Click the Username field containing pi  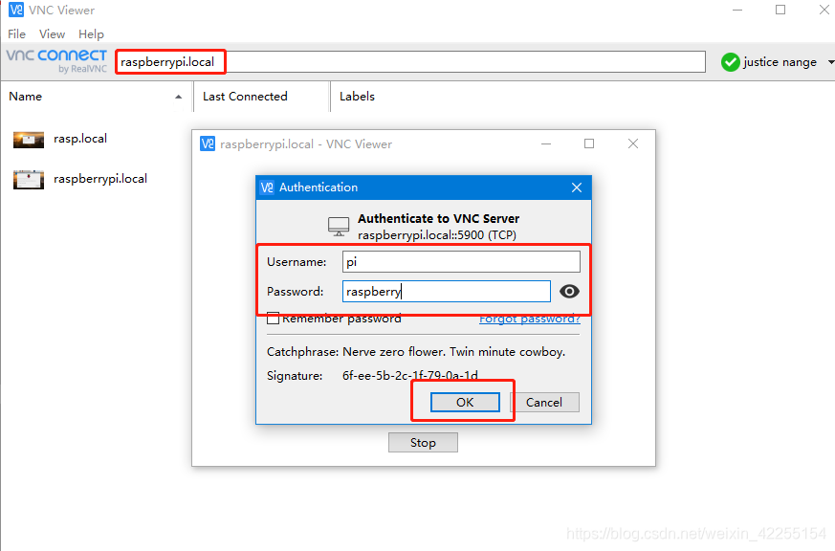pos(461,262)
